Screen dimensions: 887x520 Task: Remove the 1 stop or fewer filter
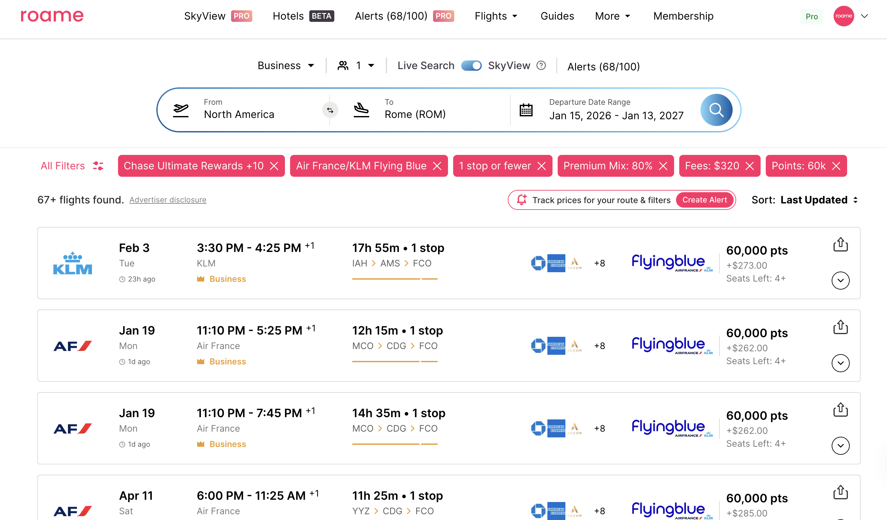click(x=542, y=166)
